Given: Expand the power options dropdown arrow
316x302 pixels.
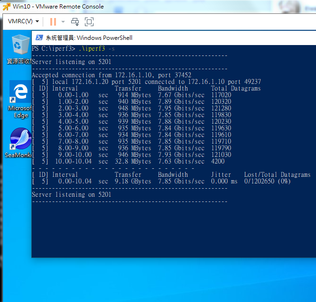Looking at the screenshot, I should click(63, 22).
